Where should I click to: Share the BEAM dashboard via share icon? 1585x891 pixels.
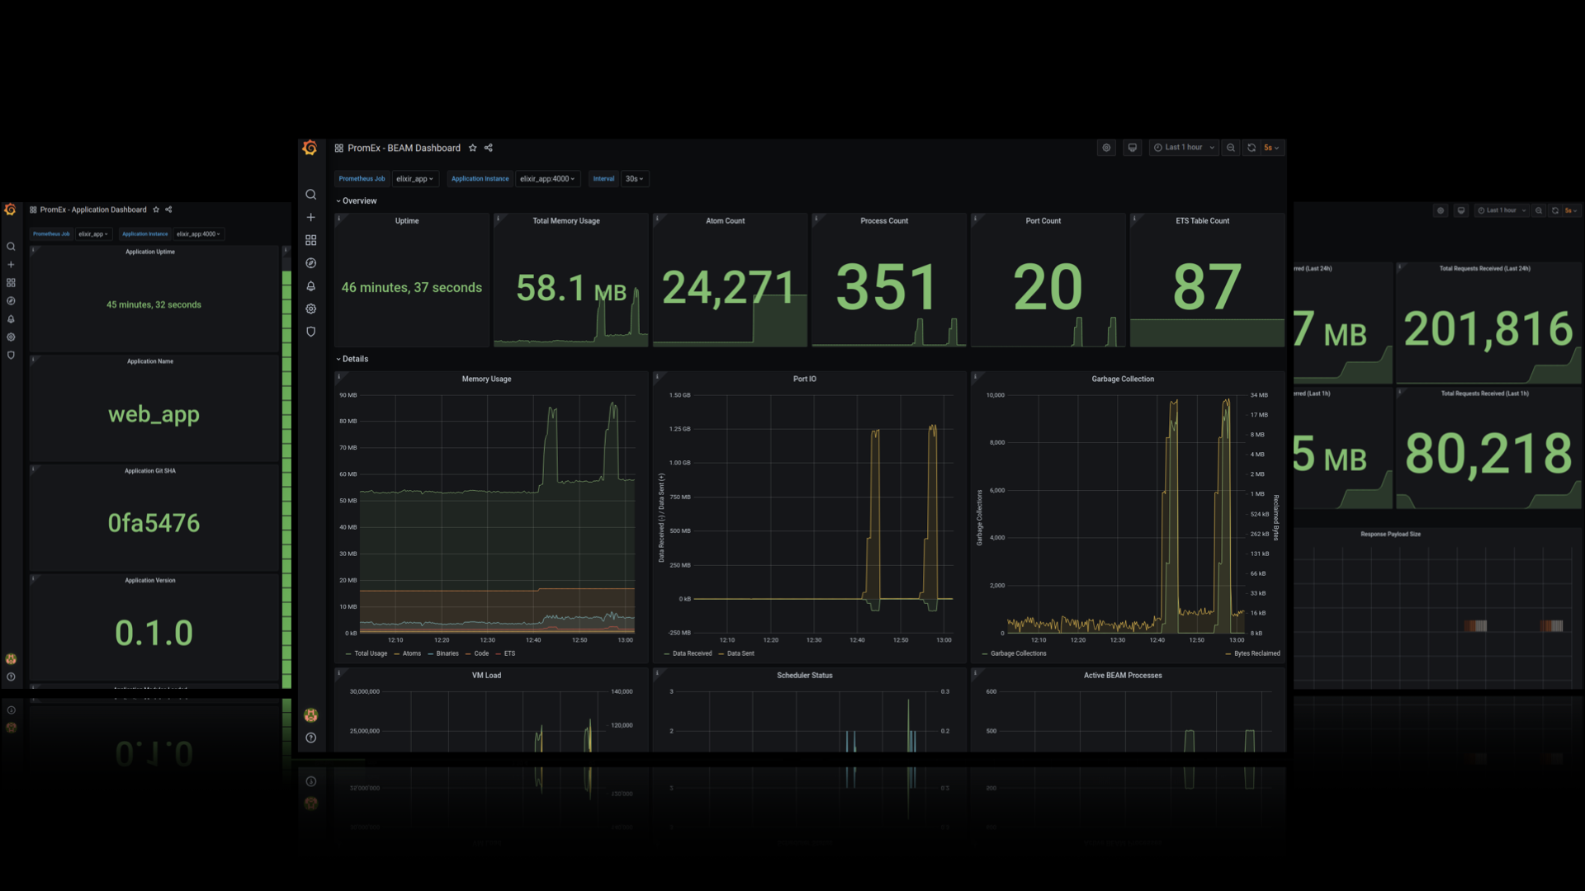coord(488,148)
